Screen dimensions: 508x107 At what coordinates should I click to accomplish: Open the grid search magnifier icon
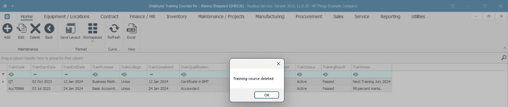[x=504, y=58]
